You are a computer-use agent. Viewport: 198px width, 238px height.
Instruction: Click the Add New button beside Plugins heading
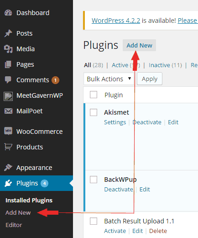click(x=139, y=45)
